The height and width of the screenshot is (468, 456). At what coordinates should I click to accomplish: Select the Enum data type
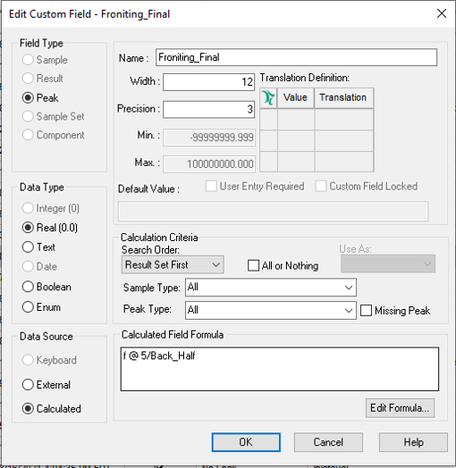click(x=28, y=307)
